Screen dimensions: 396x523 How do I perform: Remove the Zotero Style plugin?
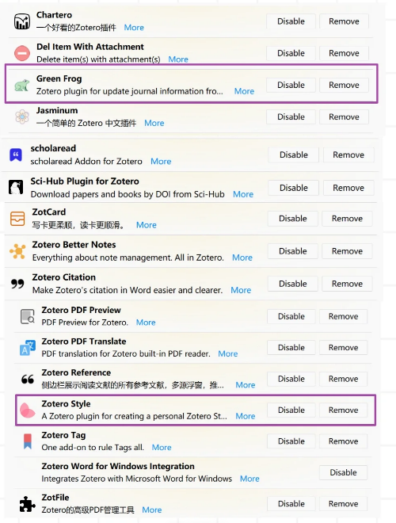point(344,410)
